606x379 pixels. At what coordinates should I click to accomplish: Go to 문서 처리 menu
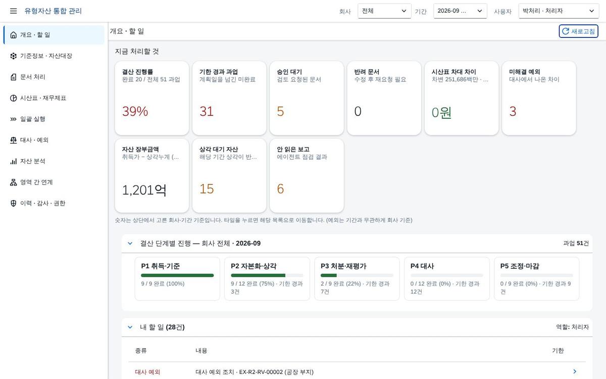pos(54,77)
